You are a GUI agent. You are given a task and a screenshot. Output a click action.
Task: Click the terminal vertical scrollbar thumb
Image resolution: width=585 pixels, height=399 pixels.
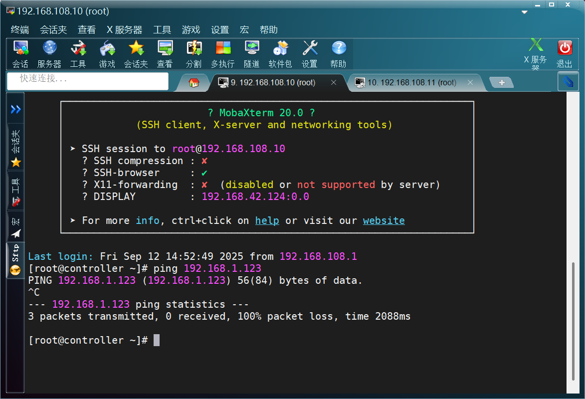(573, 321)
